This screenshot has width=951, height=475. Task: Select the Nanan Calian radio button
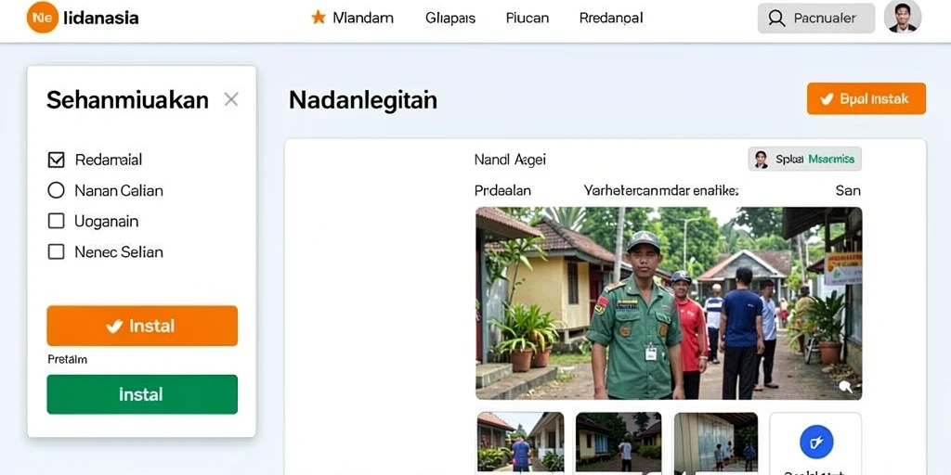tap(56, 191)
